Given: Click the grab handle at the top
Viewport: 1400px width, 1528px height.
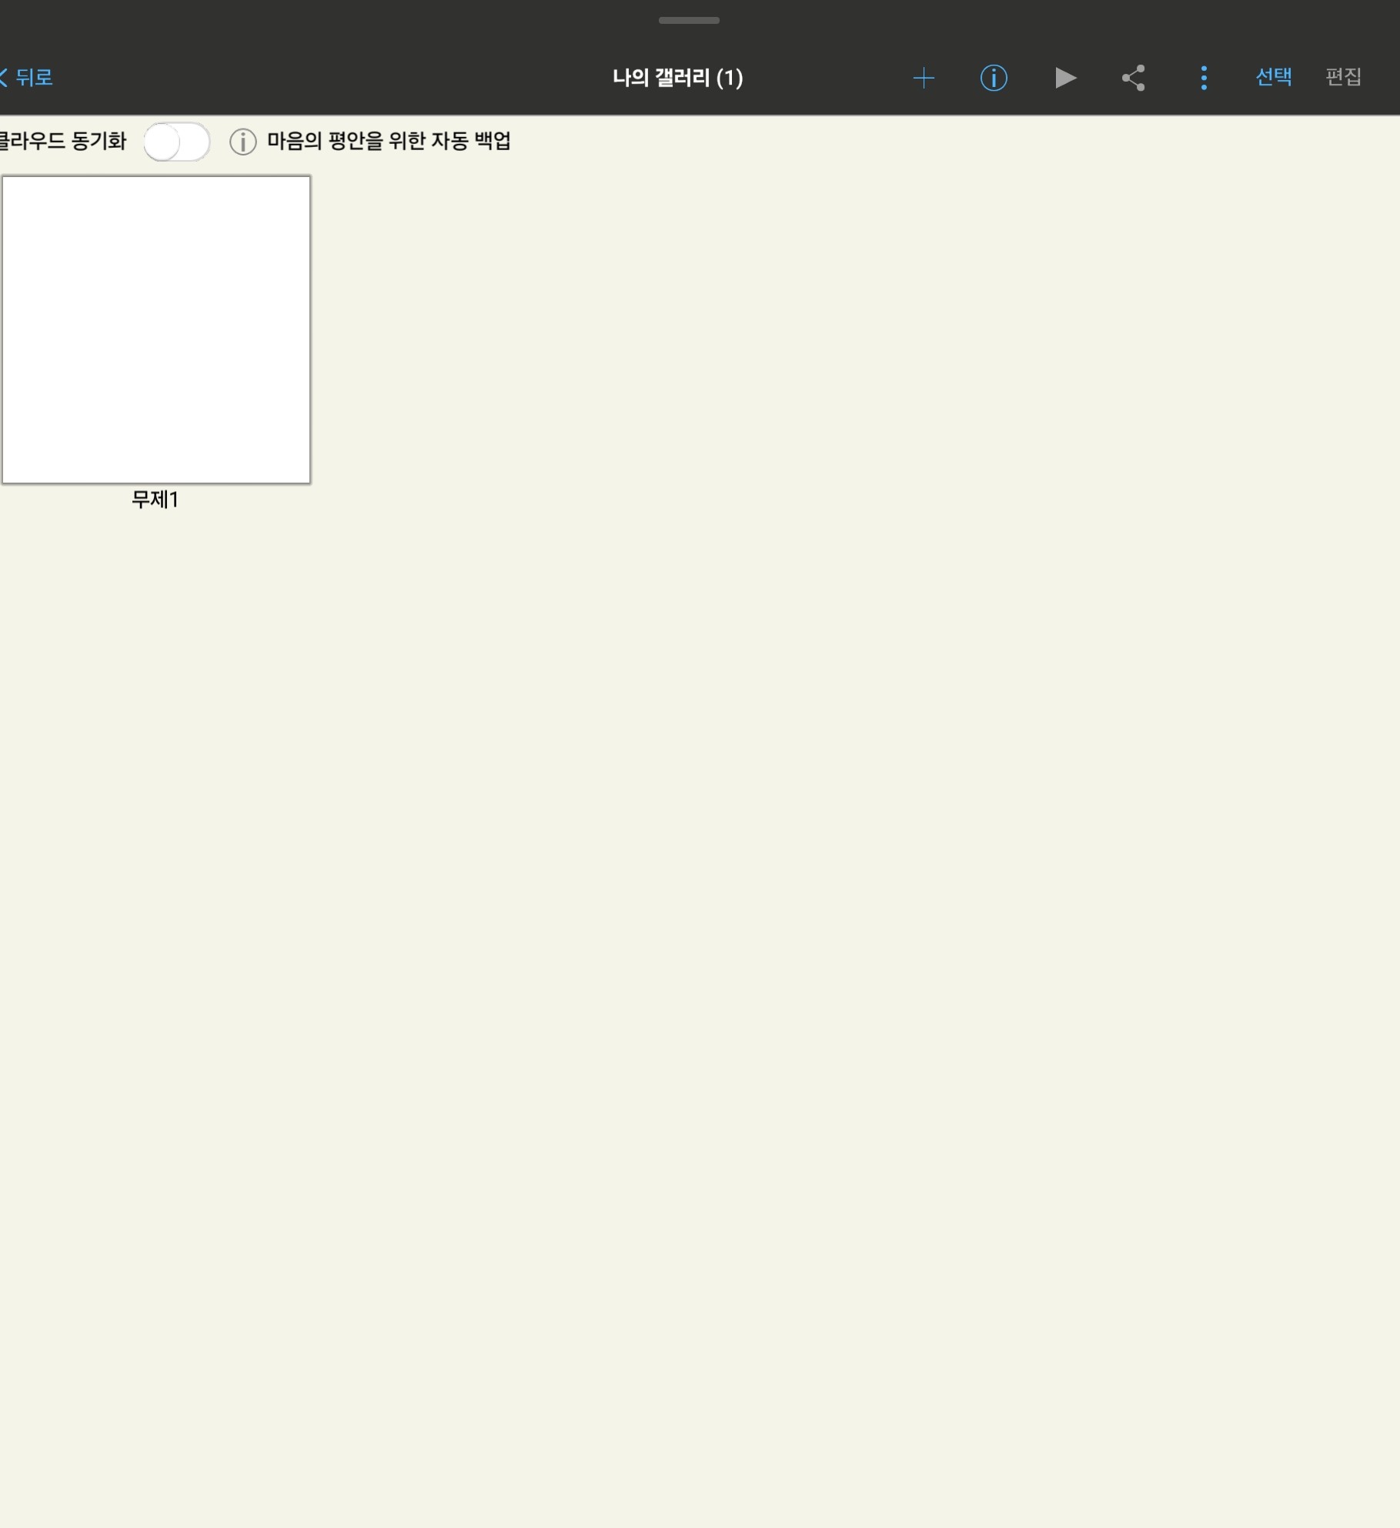Looking at the screenshot, I should 689,21.
